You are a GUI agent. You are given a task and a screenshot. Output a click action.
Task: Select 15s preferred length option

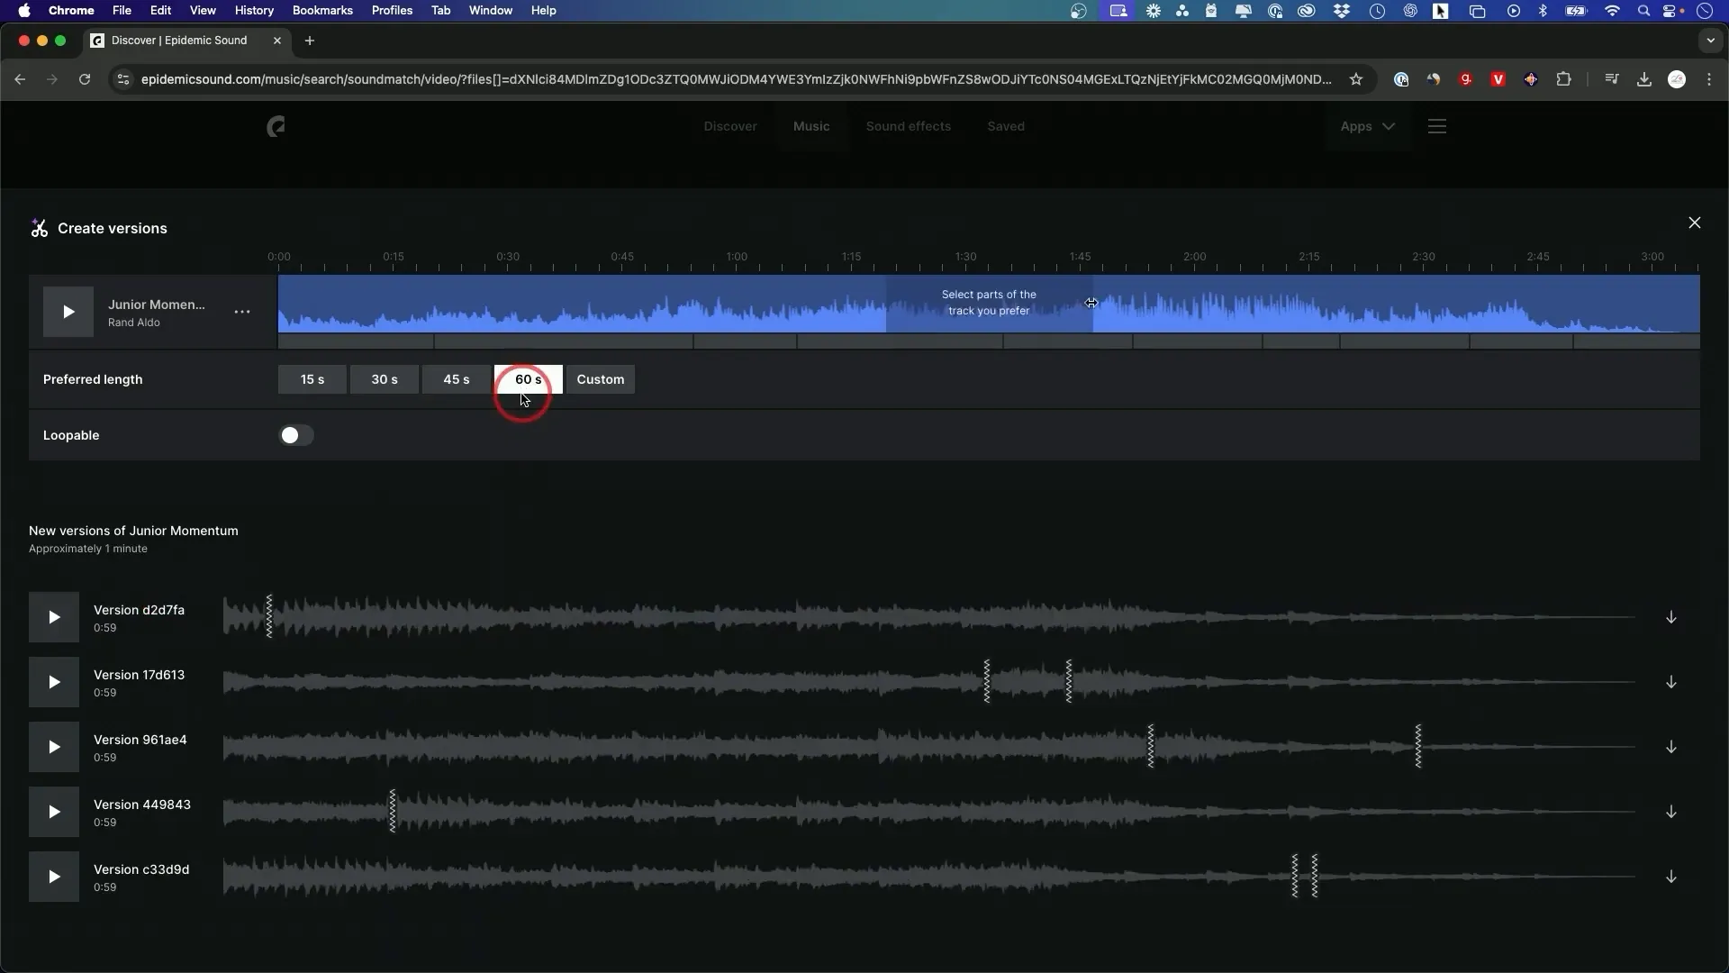tap(312, 377)
